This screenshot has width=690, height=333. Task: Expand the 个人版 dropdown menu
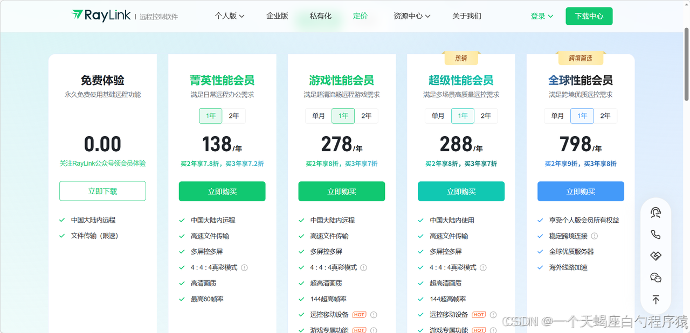pyautogui.click(x=229, y=16)
